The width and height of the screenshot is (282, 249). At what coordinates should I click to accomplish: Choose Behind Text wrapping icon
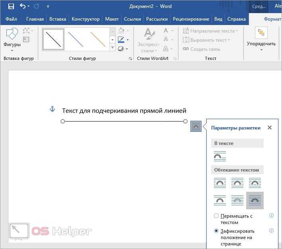pyautogui.click(x=237, y=200)
